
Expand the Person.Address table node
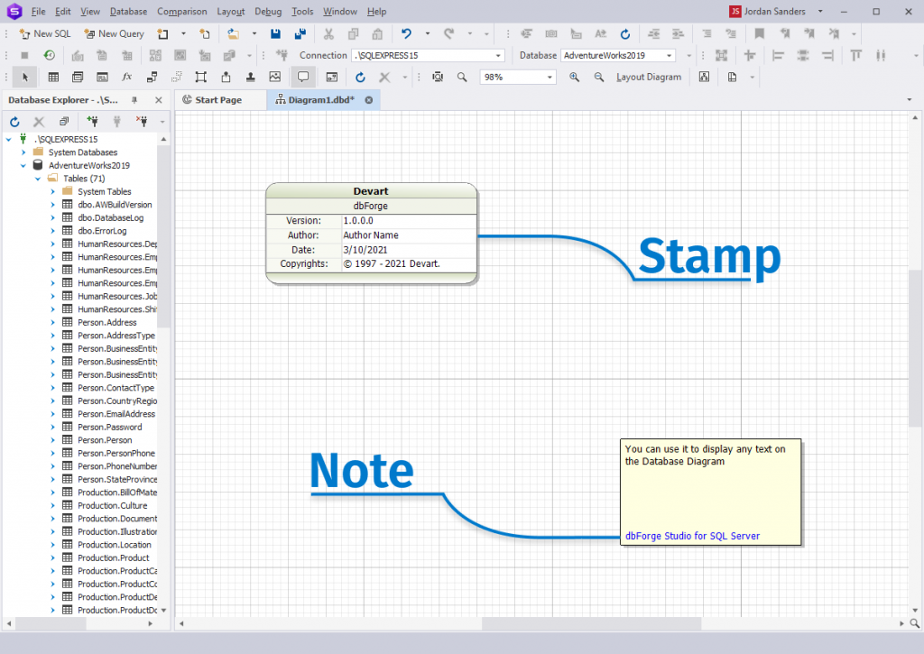[x=52, y=322]
